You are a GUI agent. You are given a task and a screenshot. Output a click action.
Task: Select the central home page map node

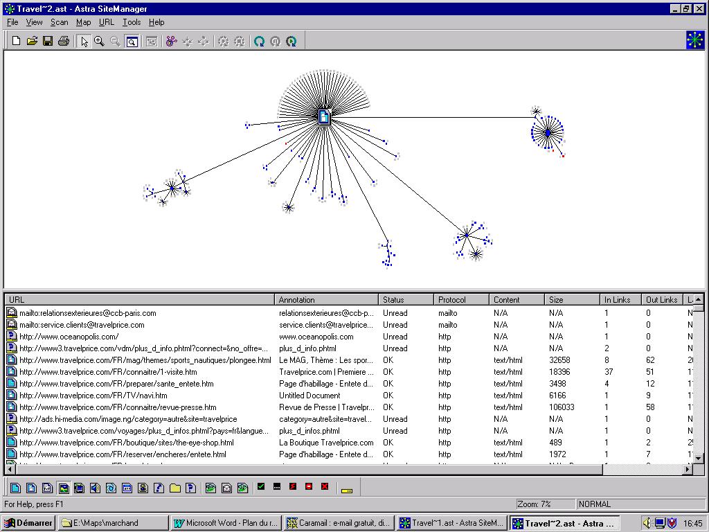[324, 116]
